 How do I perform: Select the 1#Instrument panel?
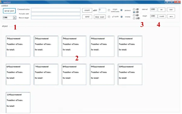pos(18,46)
